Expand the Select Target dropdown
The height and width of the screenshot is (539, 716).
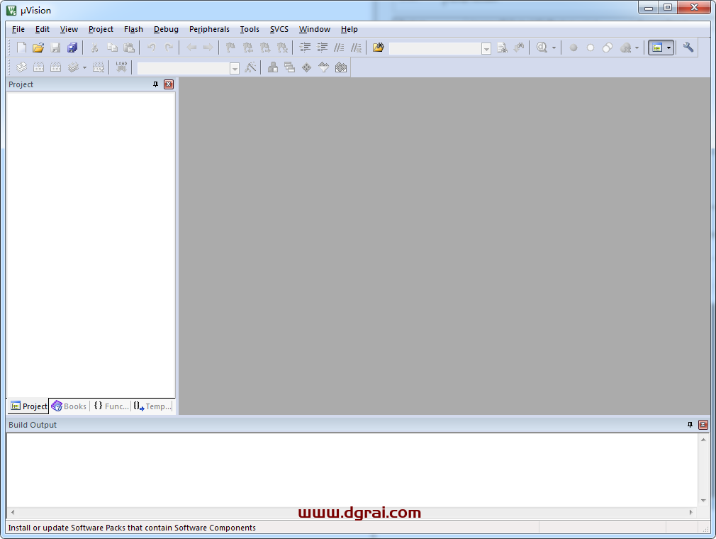click(x=235, y=68)
